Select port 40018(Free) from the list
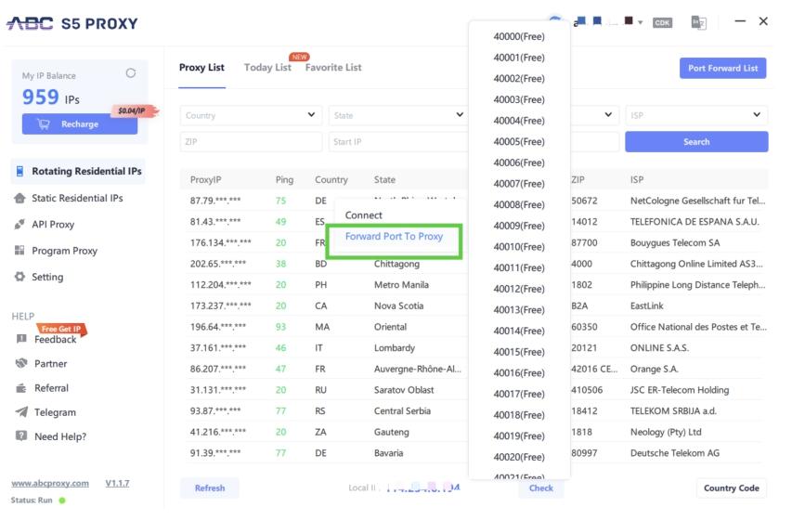 pos(519,415)
